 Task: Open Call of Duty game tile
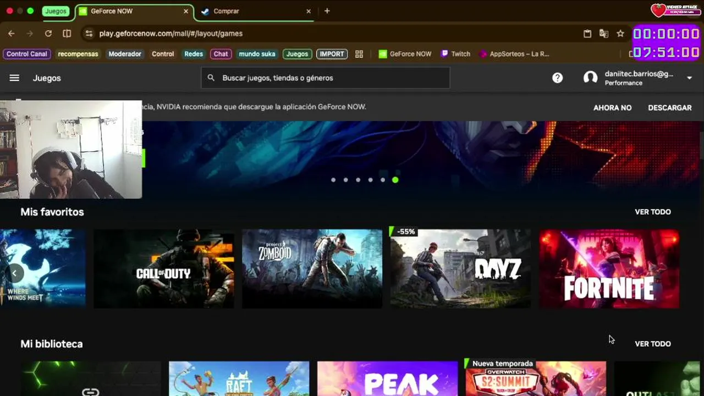click(x=164, y=269)
